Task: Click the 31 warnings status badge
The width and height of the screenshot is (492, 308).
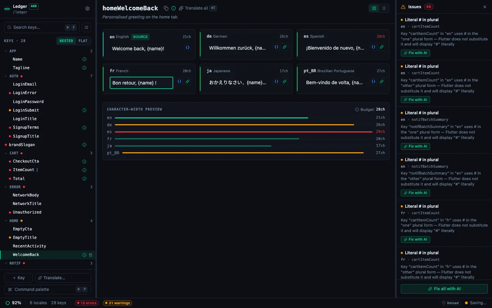Action: coord(118,303)
